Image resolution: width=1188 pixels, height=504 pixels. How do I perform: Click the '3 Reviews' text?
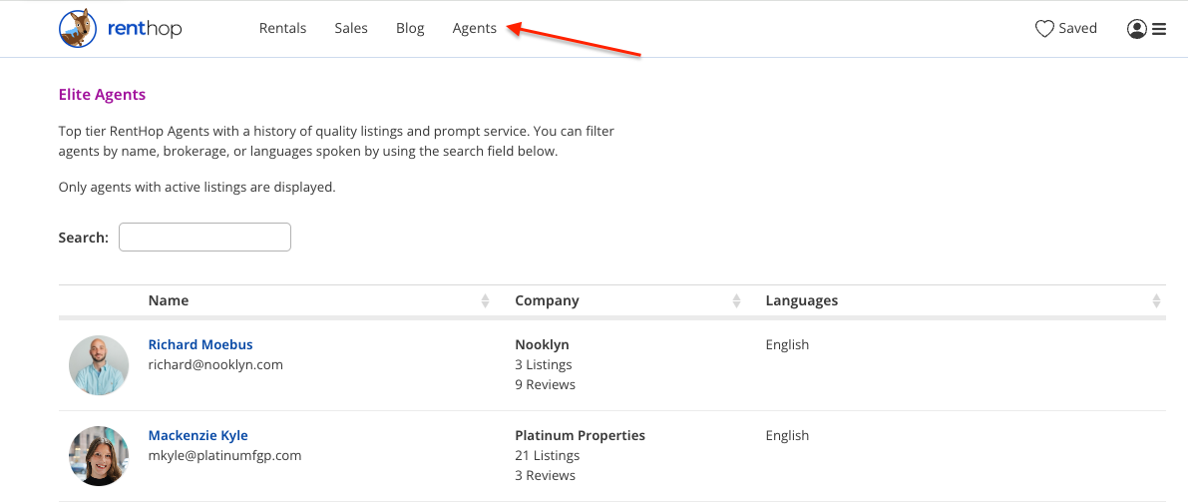(x=546, y=475)
